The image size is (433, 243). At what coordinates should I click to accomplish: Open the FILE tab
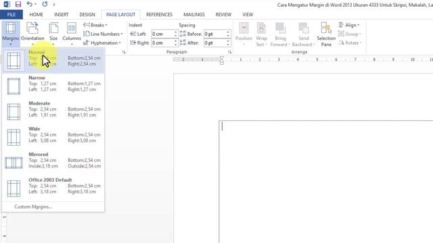click(12, 15)
